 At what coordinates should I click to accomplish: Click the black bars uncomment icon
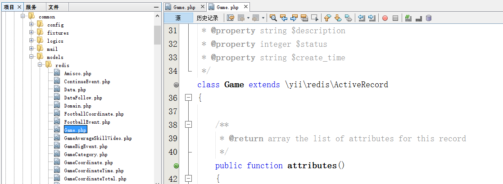(418, 18)
